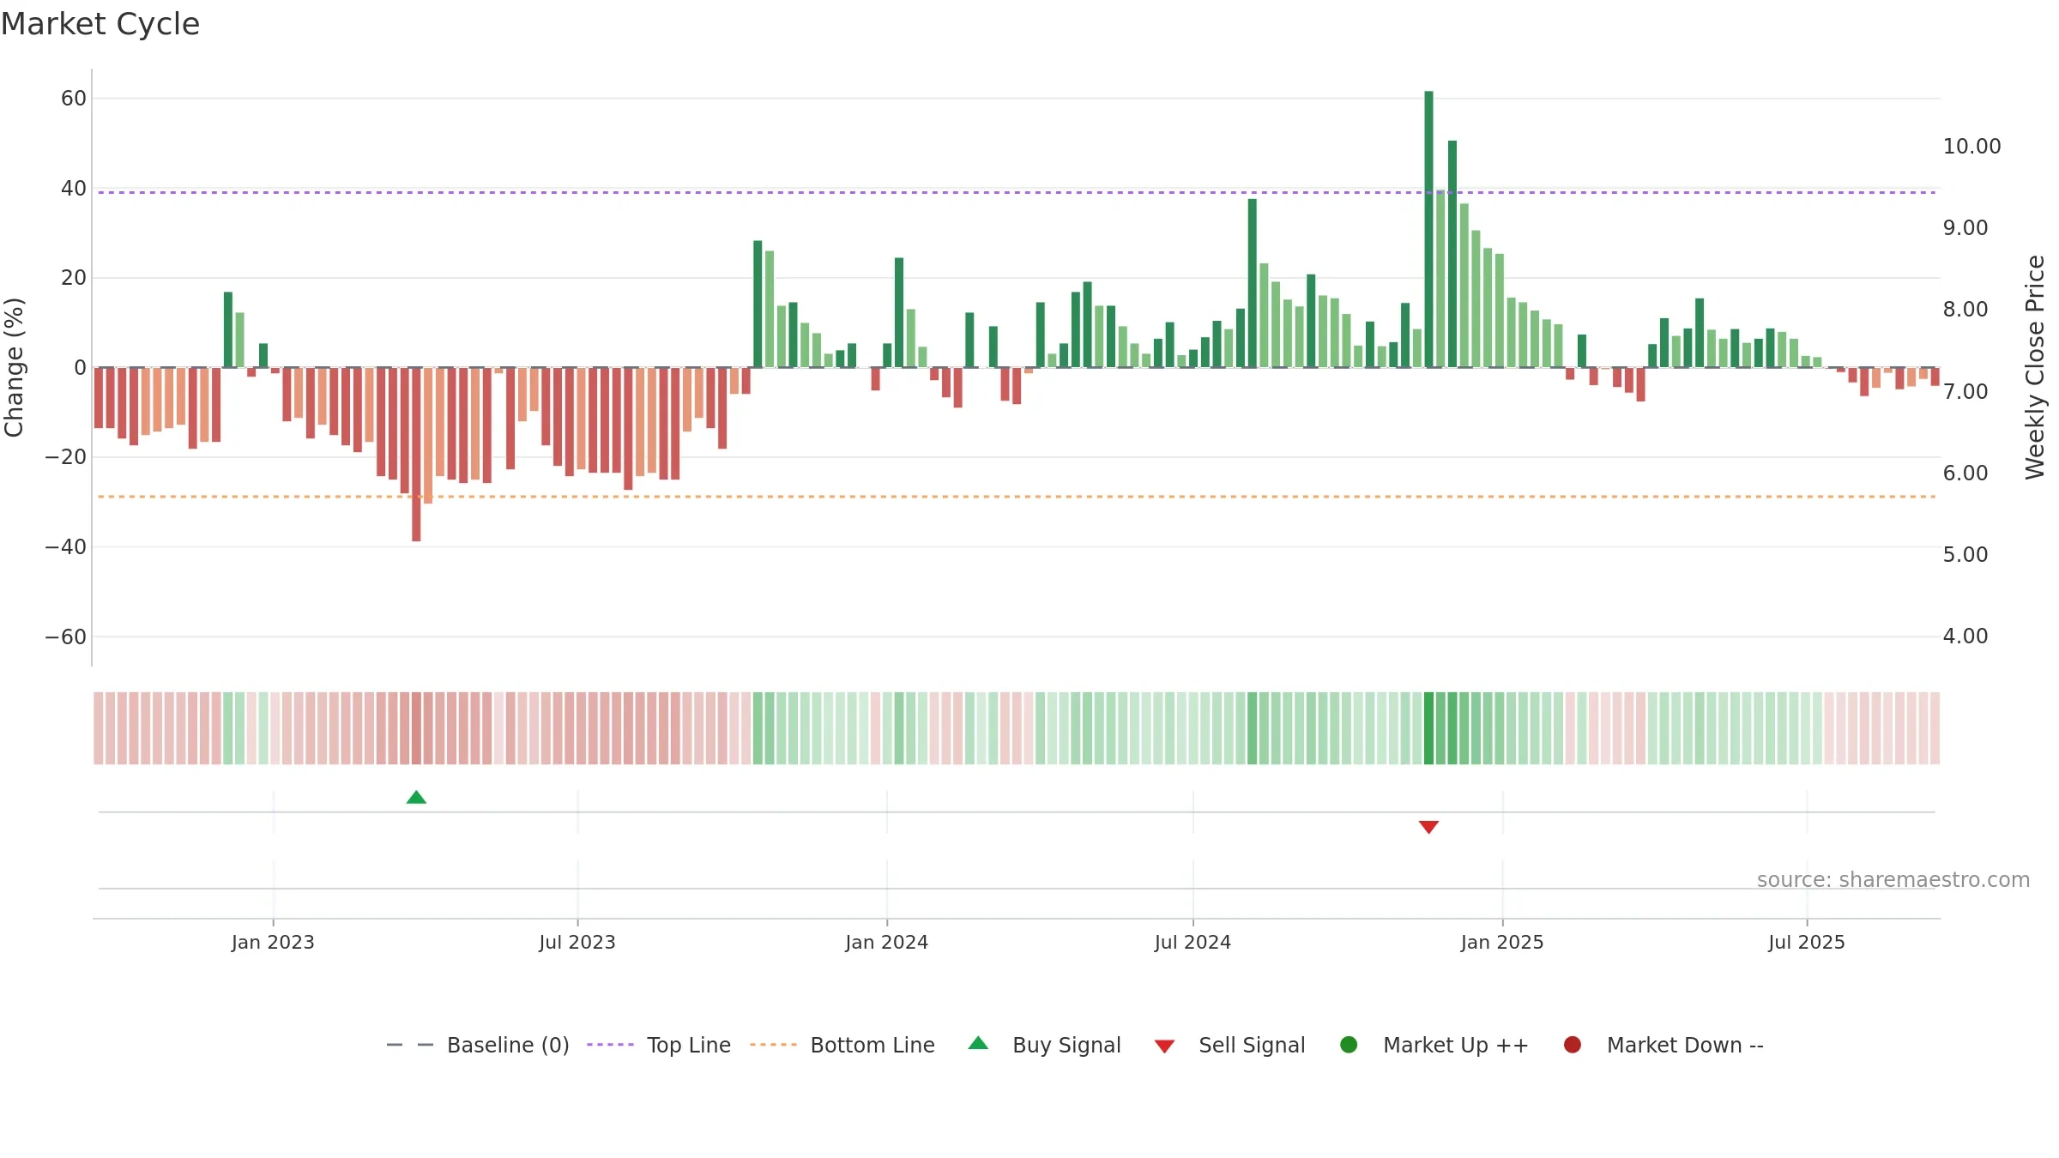Click the orange dotted Bottom Line on the chart

[x=1017, y=497]
